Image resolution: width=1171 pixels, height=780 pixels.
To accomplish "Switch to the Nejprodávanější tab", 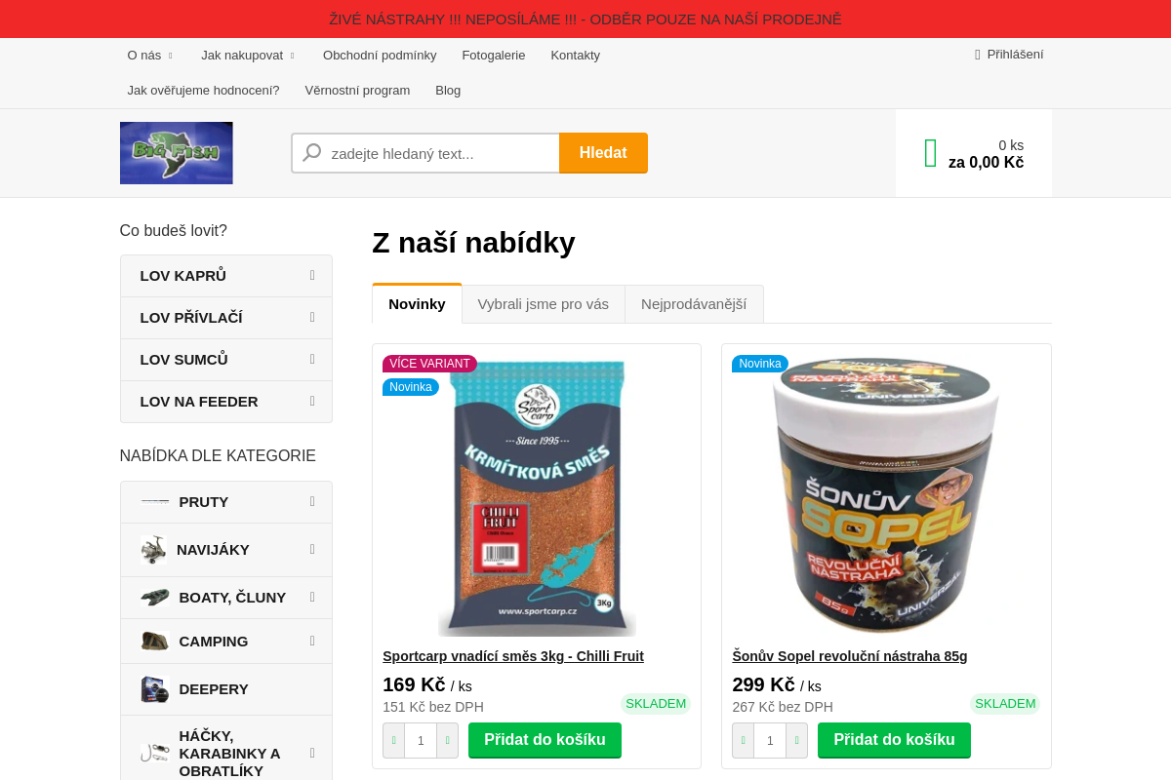I will [694, 304].
